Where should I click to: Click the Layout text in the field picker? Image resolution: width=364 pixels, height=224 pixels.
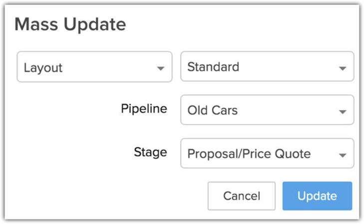(x=43, y=67)
